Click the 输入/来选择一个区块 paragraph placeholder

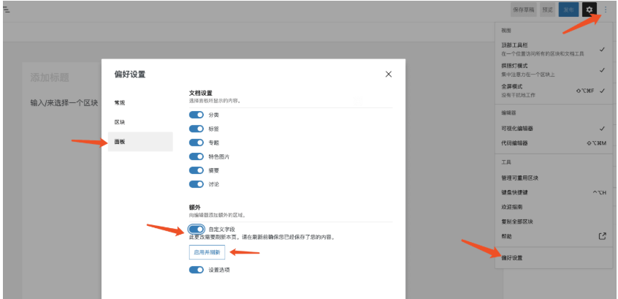64,103
